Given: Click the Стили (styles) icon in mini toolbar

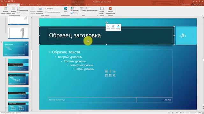Looking at the screenshot, I should click(x=108, y=26).
